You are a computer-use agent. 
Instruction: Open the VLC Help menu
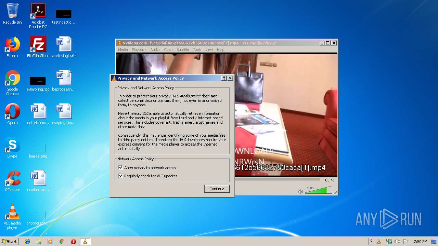[x=221, y=50]
